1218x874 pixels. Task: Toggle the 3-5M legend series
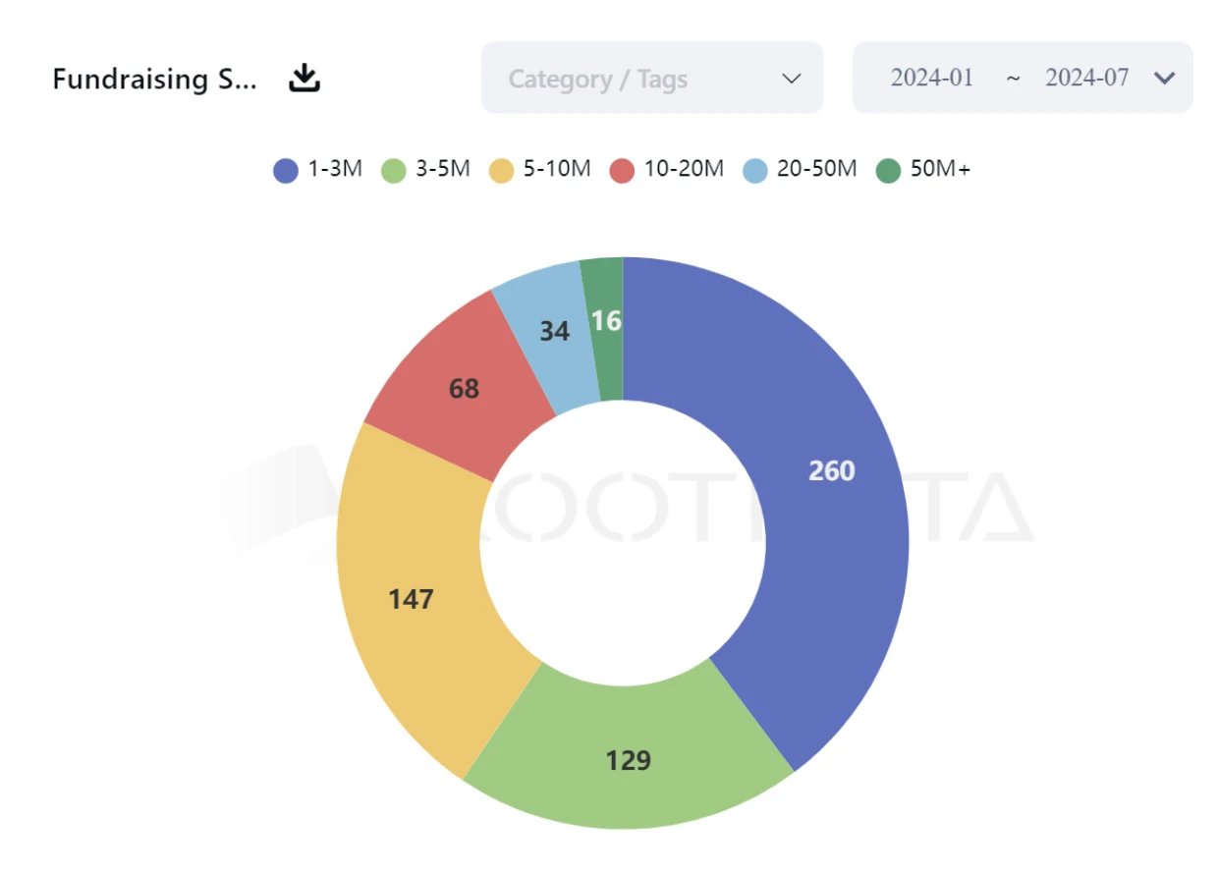tap(425, 170)
